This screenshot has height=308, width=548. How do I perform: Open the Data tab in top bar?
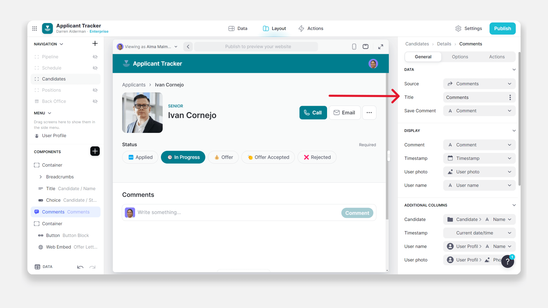pyautogui.click(x=238, y=29)
